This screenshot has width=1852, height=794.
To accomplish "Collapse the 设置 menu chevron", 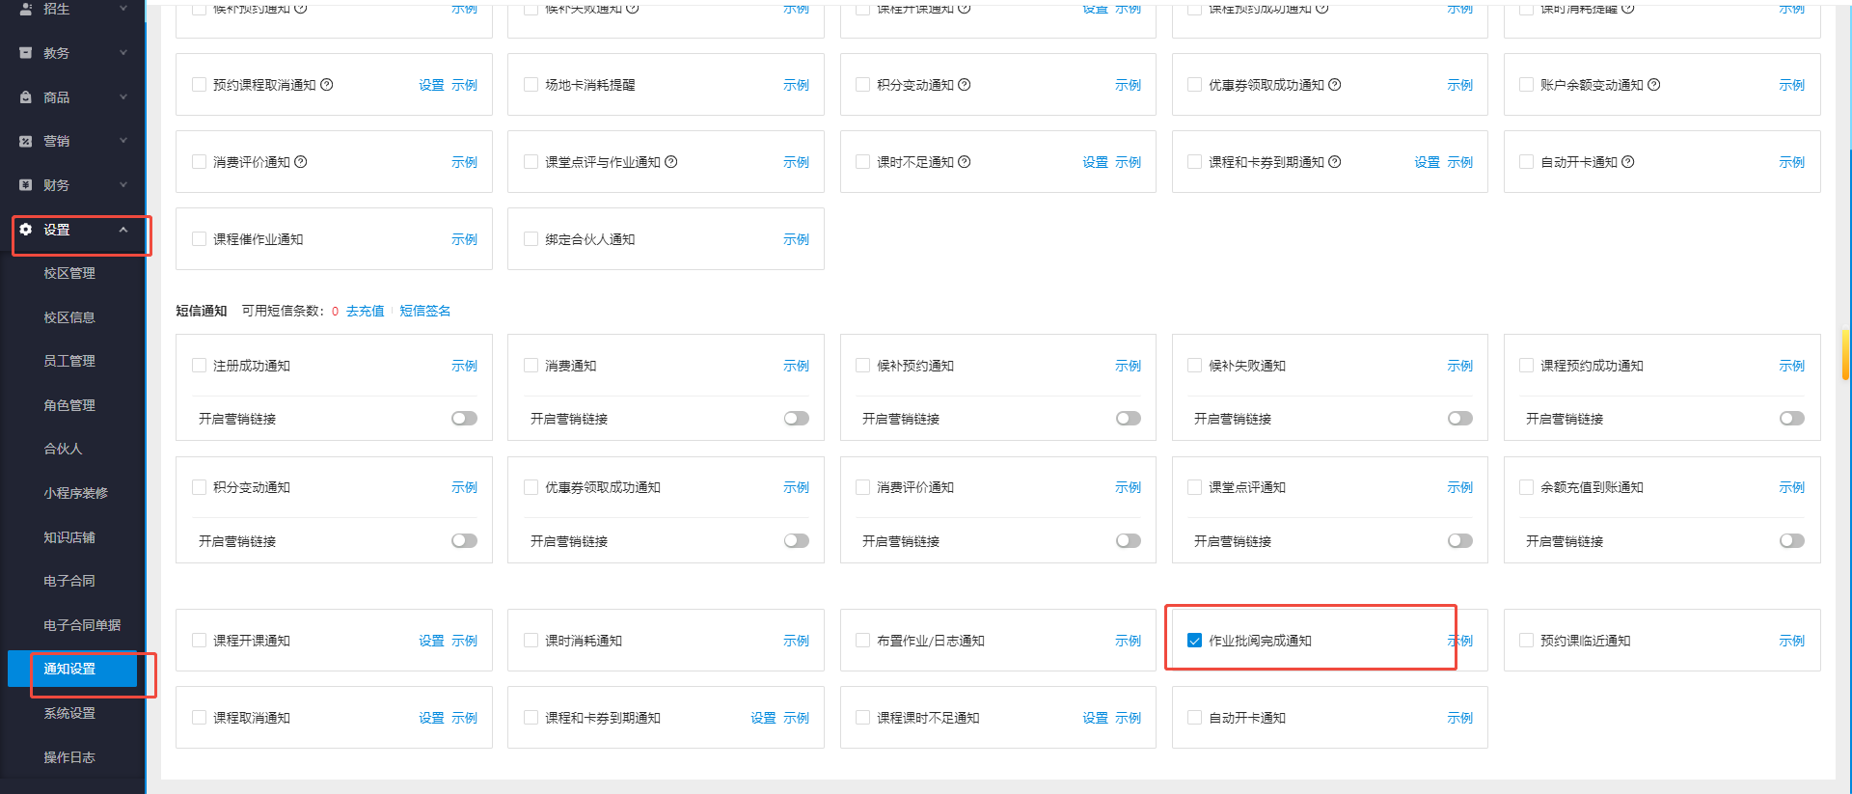I will point(123,230).
